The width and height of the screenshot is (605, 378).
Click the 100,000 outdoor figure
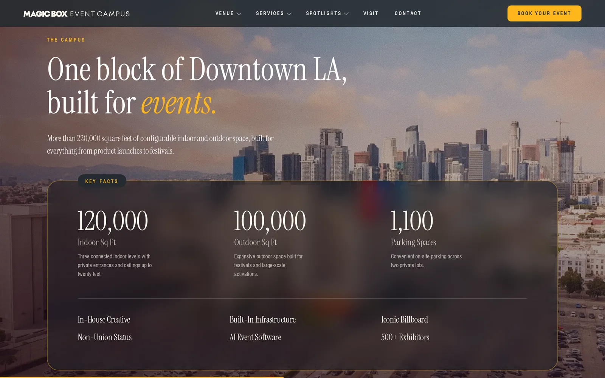tap(270, 221)
